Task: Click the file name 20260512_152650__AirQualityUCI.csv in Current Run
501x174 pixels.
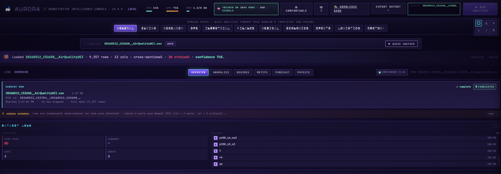Action: point(35,93)
